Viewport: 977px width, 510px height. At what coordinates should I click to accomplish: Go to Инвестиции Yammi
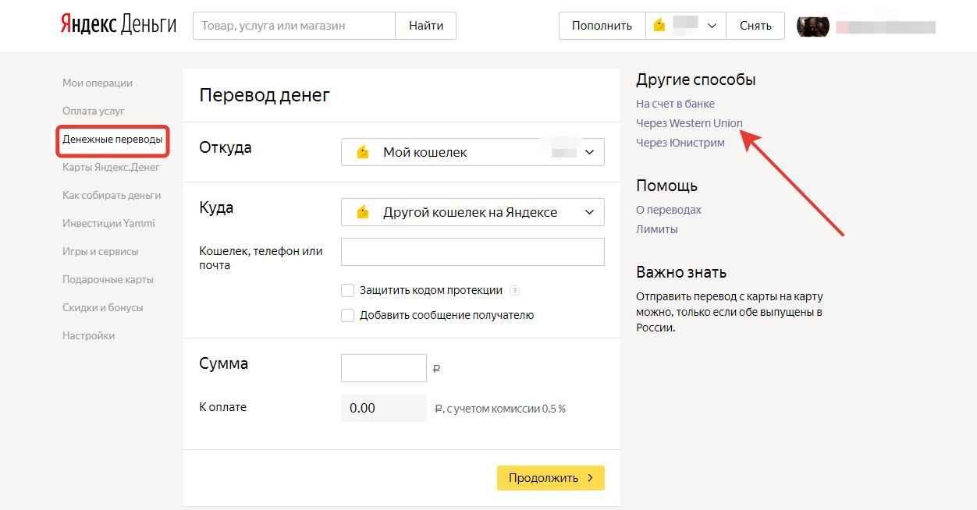click(108, 224)
